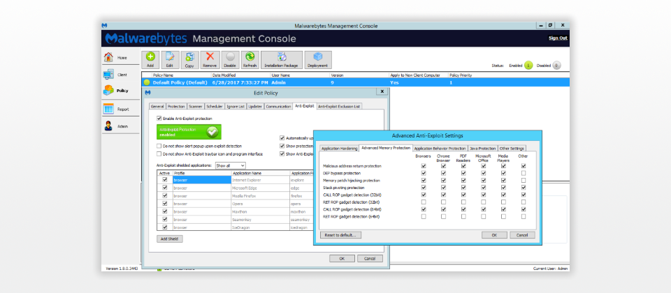Open the Communication tab in Edit Policy
The image size is (671, 293).
pos(279,106)
